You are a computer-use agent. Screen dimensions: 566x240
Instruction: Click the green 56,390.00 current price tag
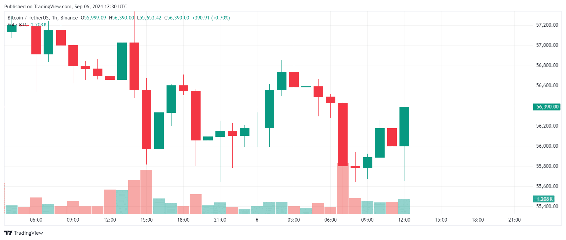click(547, 107)
